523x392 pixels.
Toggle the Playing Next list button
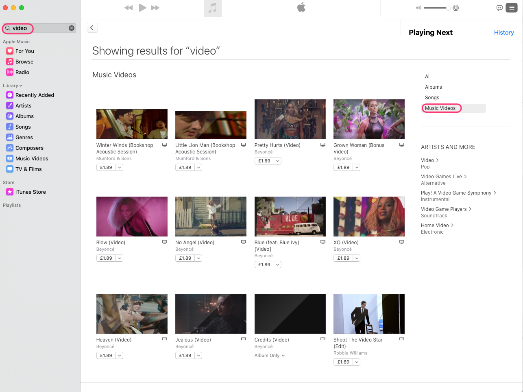click(511, 8)
